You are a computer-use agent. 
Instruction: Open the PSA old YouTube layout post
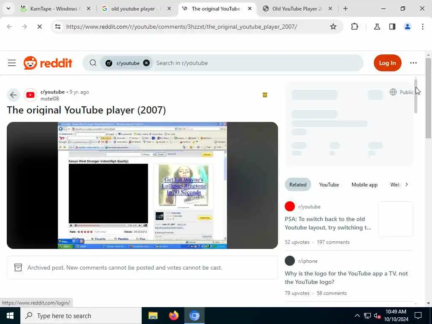tap(328, 224)
